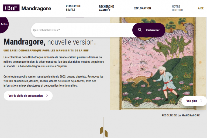Screen dimensions: 207x138
Task: Open the Recherche Simple tab
Action: tap(73, 8)
